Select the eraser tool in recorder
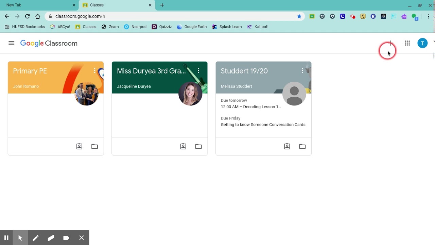Viewport: 435px width, 245px height. pyautogui.click(x=51, y=238)
